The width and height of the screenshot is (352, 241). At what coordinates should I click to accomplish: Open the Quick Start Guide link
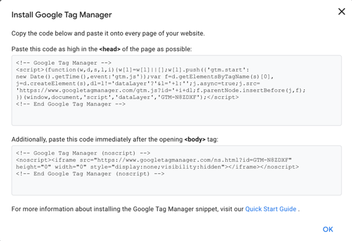[270, 209]
